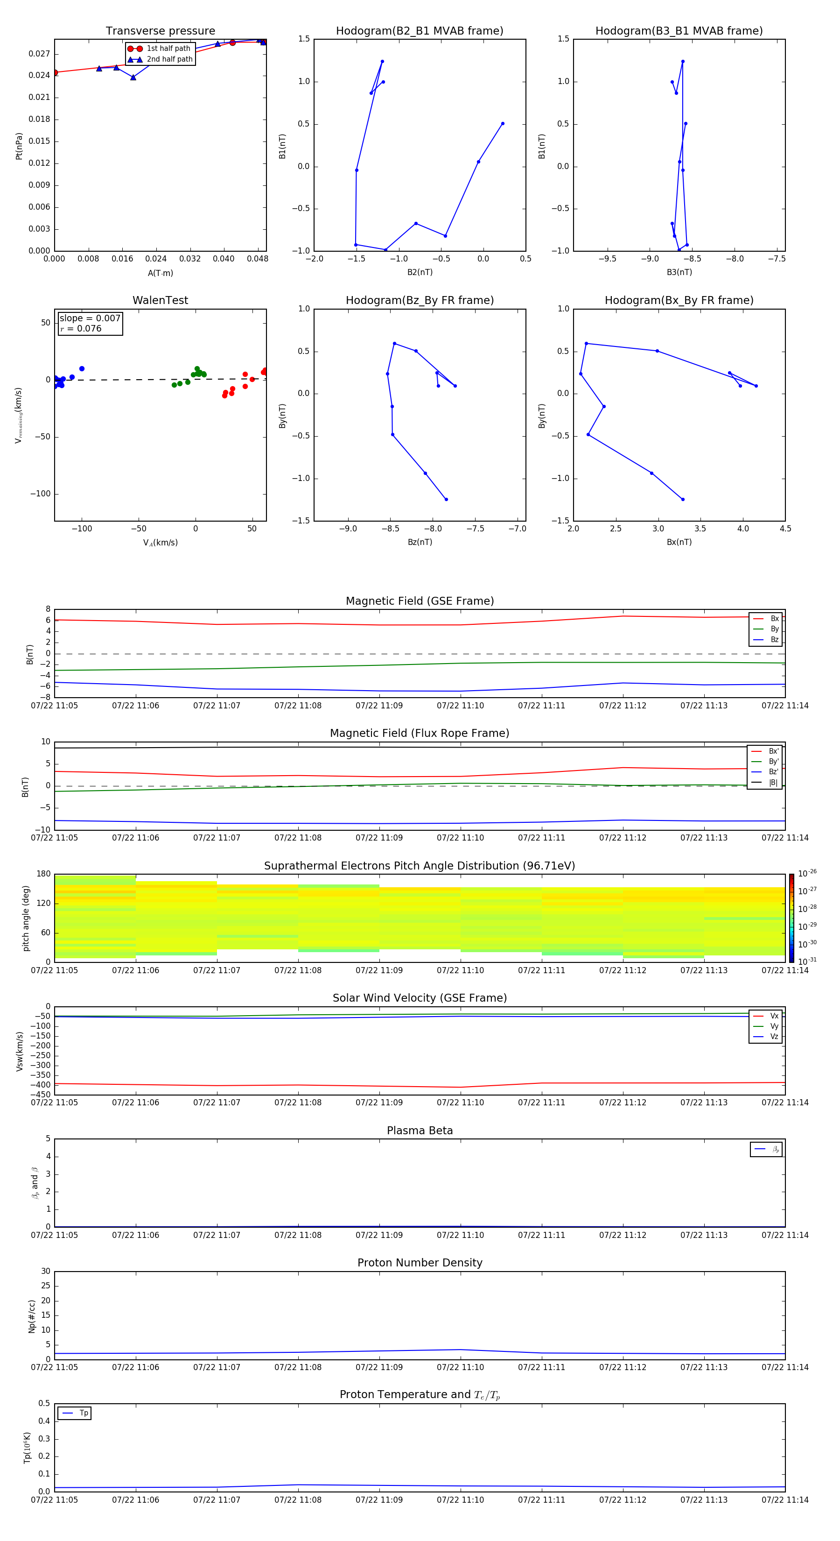Click the 'Pt(nPa)' y-axis label
The width and height of the screenshot is (840, 1541).
19,145
